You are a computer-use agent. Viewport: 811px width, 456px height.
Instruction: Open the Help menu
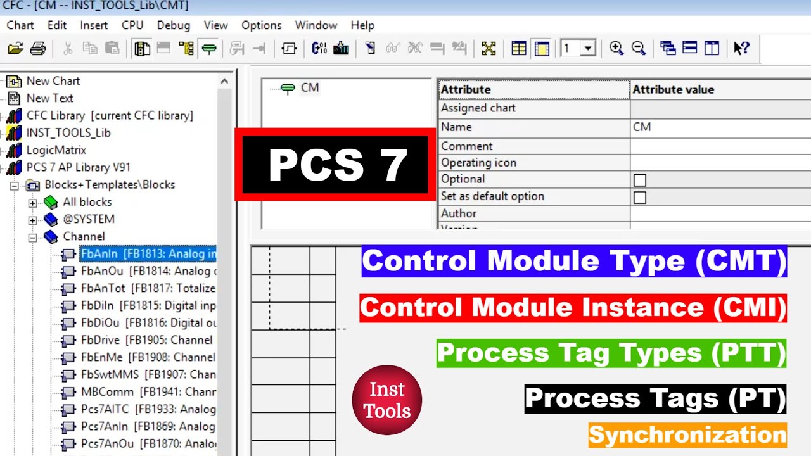click(362, 25)
